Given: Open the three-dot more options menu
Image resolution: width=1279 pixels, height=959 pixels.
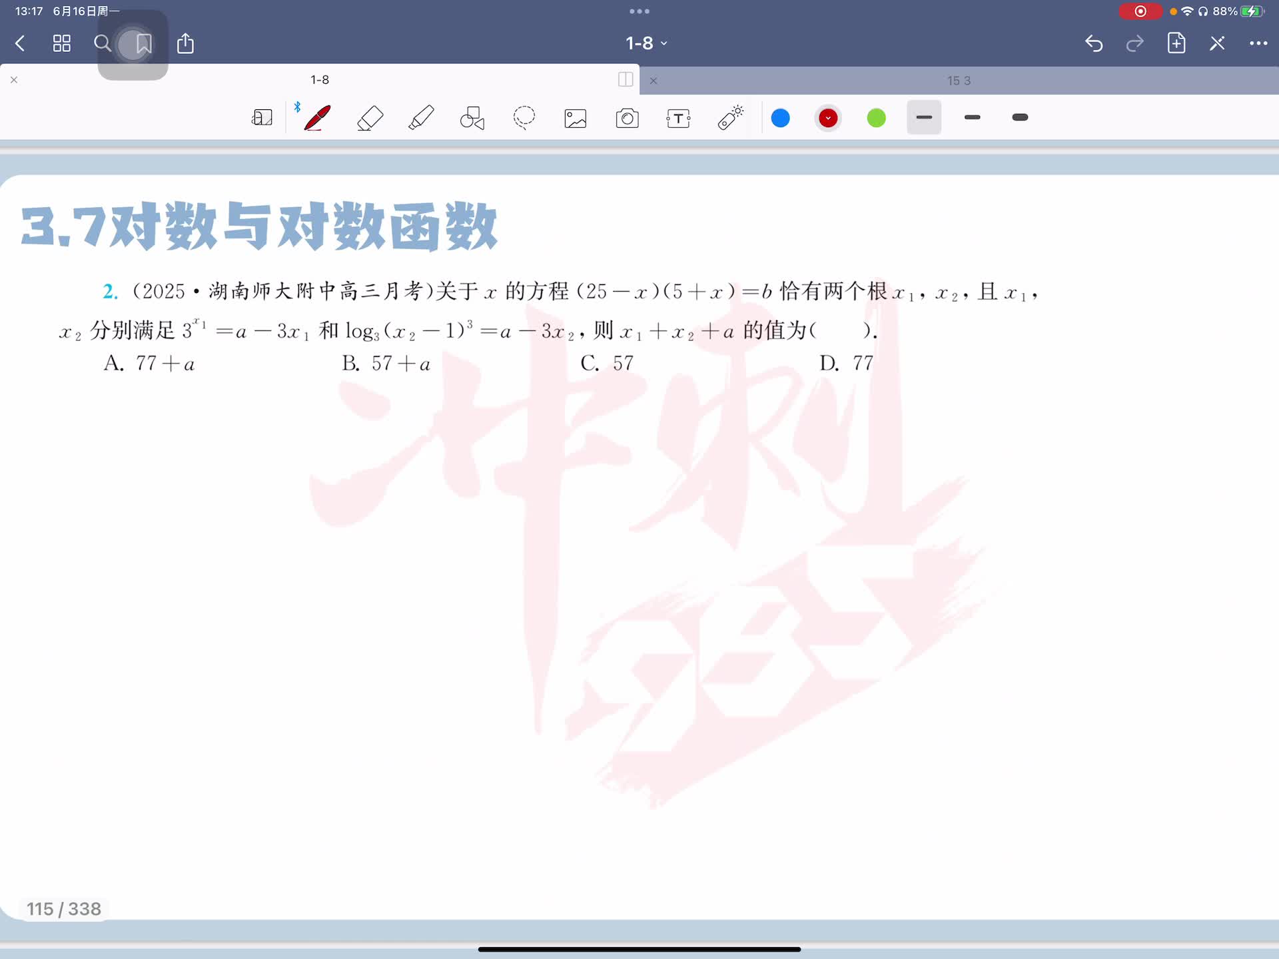Looking at the screenshot, I should point(1258,43).
